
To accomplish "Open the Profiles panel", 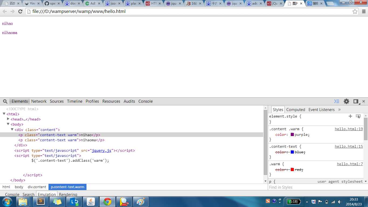I will pos(92,101).
